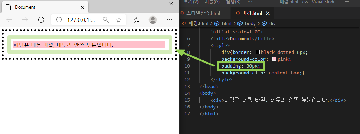Screen dimensions: 360x134
Task: Click line number 15 in the gutter
Action: [x=187, y=100]
